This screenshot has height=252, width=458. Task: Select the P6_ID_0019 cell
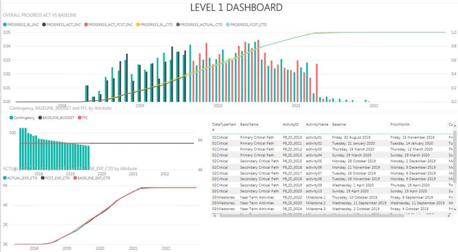[292, 185]
